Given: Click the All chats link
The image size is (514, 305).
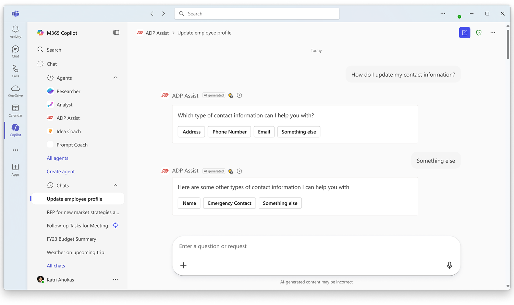Looking at the screenshot, I should [x=56, y=266].
